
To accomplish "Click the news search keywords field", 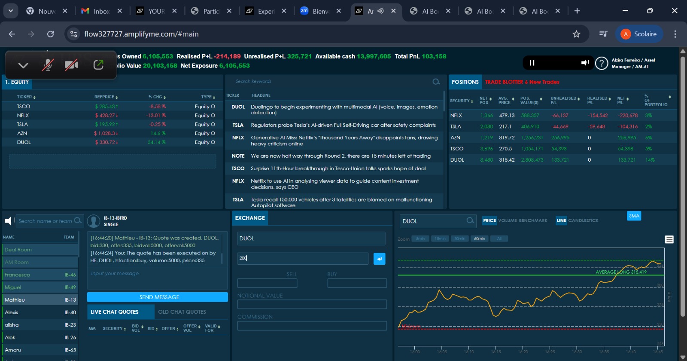I will (333, 81).
